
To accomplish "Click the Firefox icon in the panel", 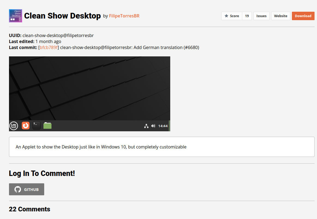I will click(26, 126).
